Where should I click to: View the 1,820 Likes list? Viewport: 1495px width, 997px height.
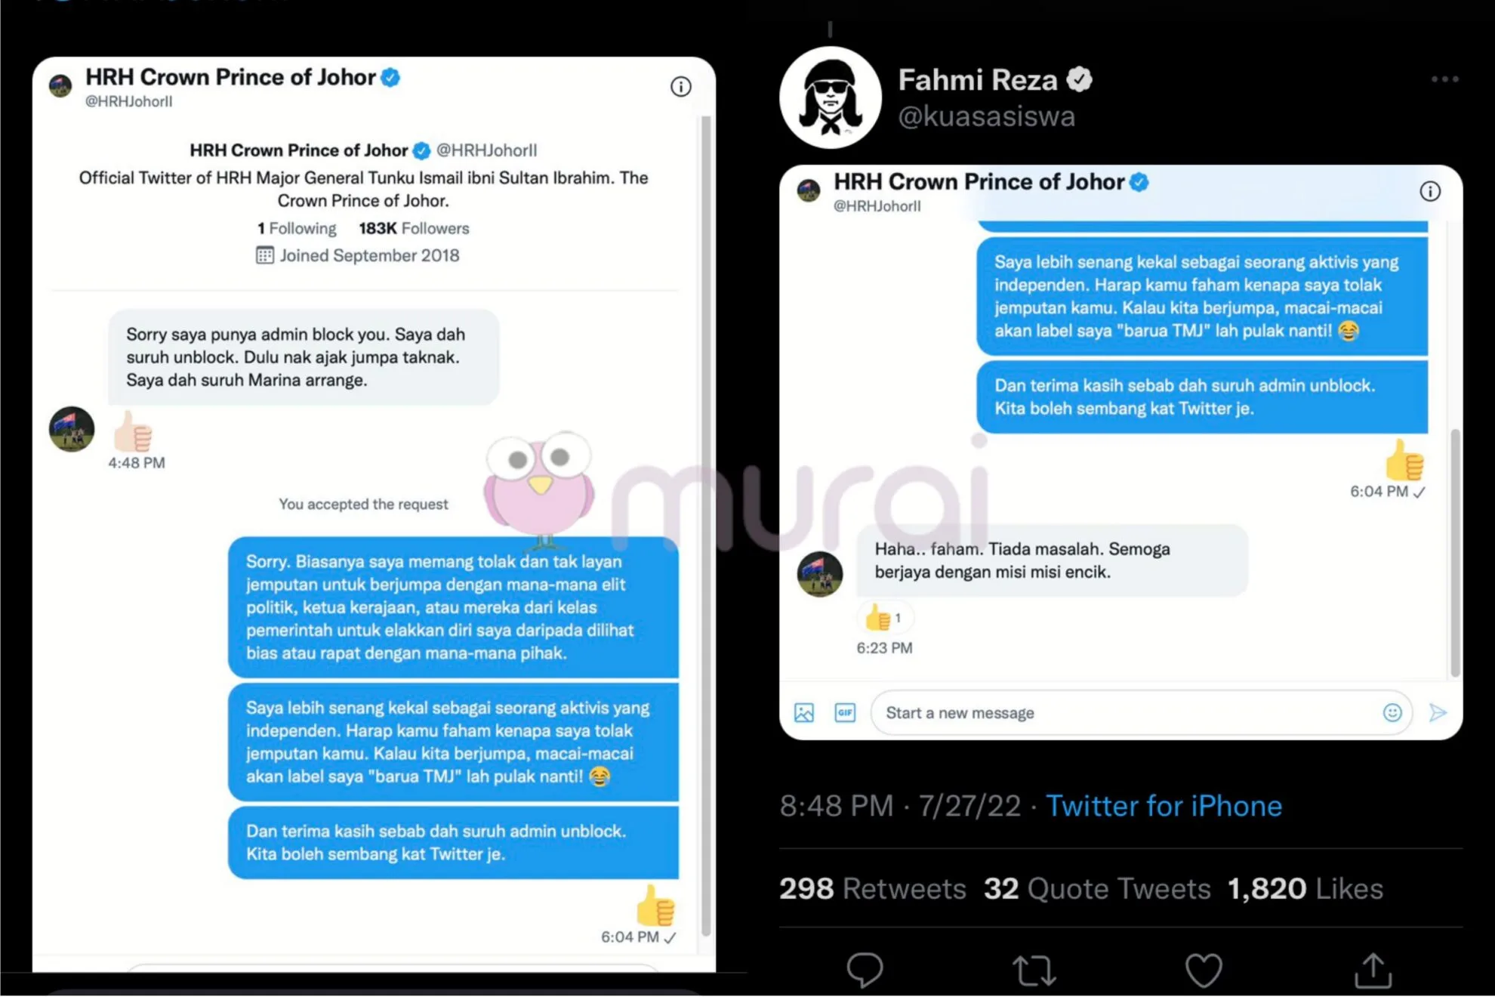tap(1305, 888)
